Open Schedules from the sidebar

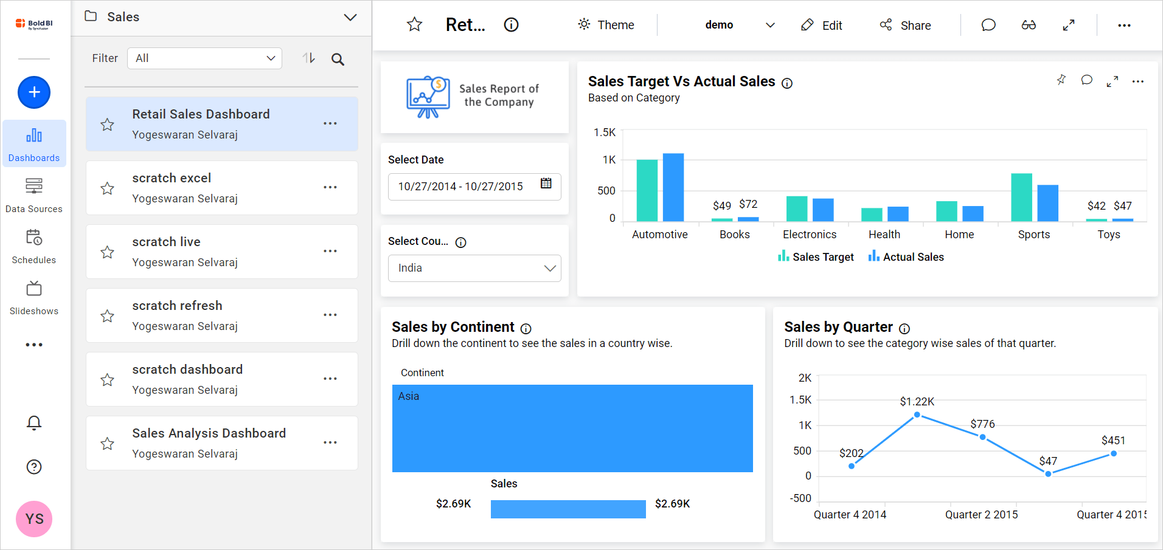[x=34, y=246]
